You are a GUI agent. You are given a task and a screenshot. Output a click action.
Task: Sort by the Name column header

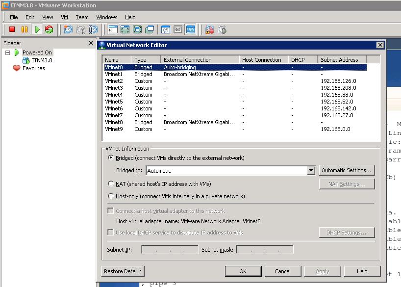pyautogui.click(x=117, y=60)
